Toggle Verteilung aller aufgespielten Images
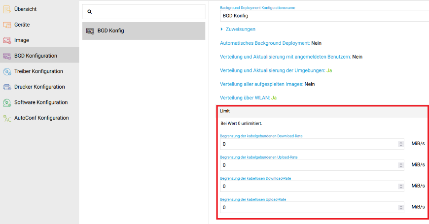 tap(267, 84)
